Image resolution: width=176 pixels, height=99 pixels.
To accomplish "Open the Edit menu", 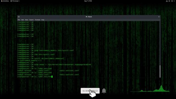I will [x=23, y=20].
